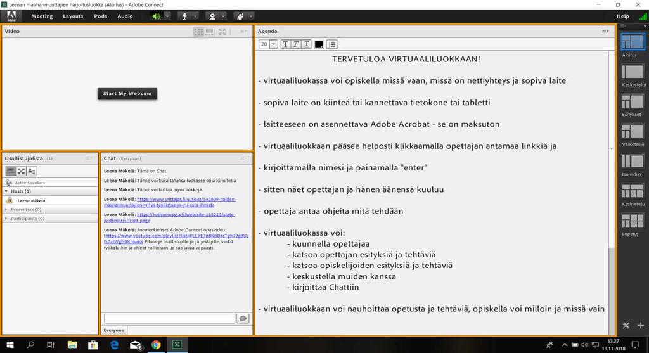Open the Video pod options menu
Screen dimensions: 649x353
[x=243, y=31]
